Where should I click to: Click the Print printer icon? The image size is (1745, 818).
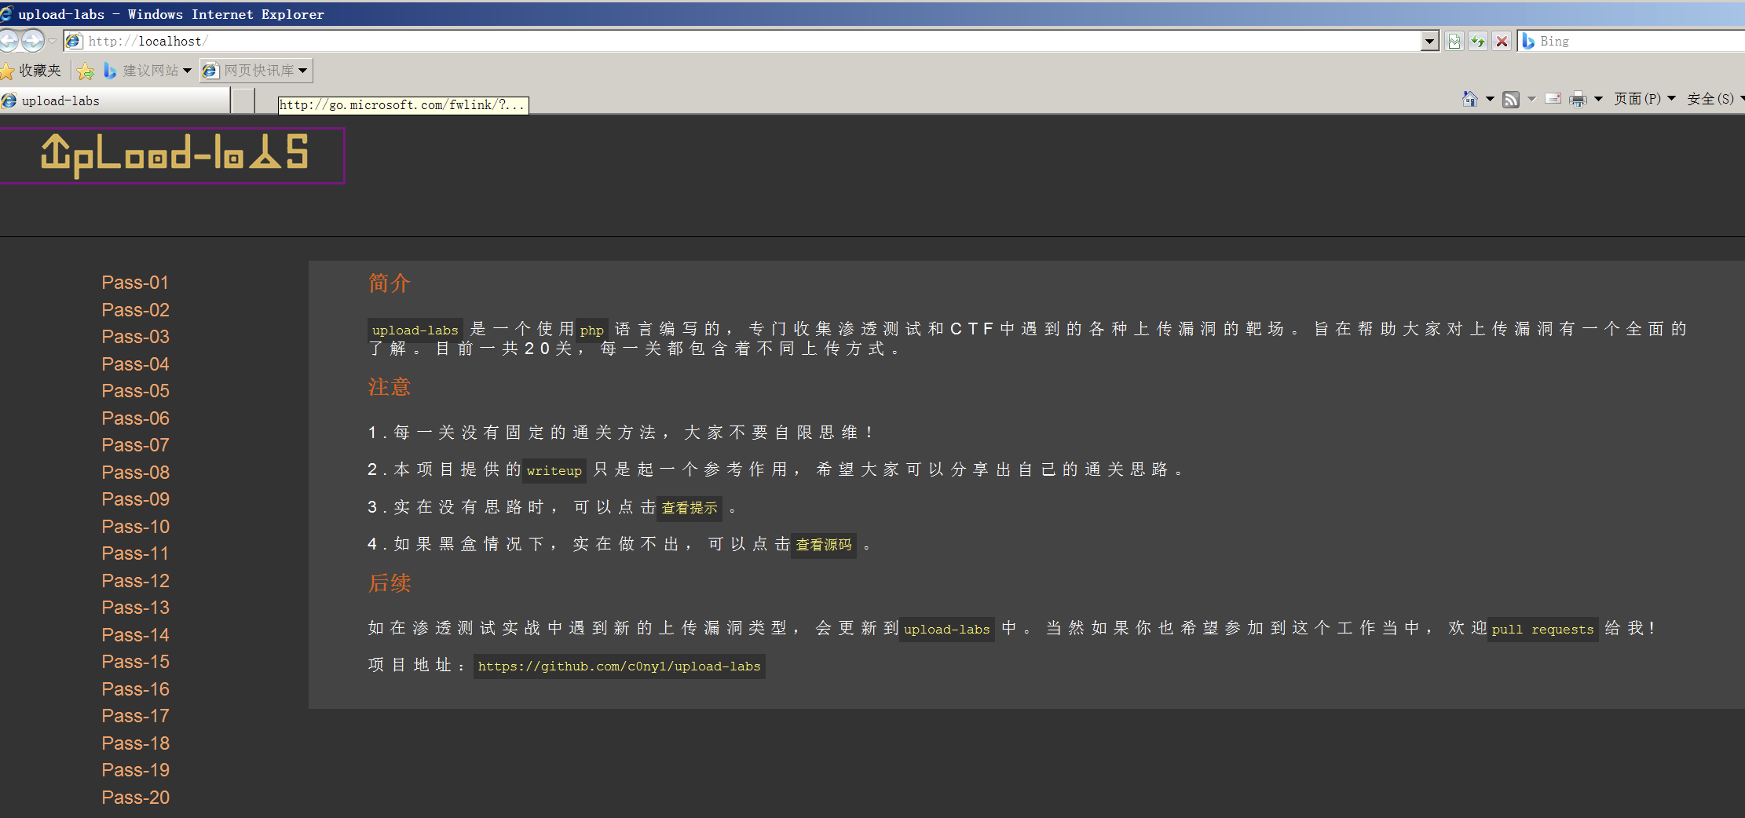point(1577,99)
